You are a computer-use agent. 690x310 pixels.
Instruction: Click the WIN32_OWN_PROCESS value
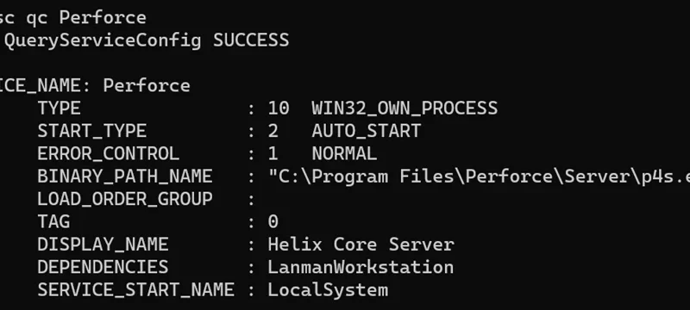(405, 108)
